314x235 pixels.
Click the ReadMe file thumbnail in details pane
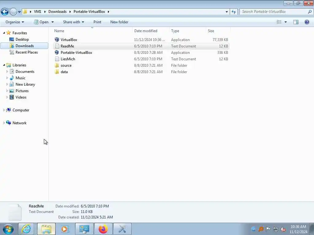point(15,212)
